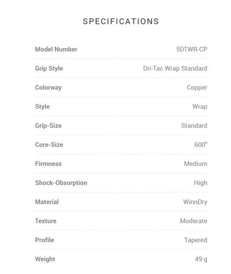Click the Standard grip size value

(194, 125)
